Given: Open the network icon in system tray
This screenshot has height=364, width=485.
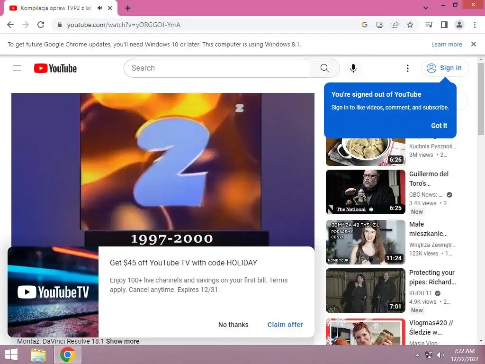Looking at the screenshot, I should (429, 355).
